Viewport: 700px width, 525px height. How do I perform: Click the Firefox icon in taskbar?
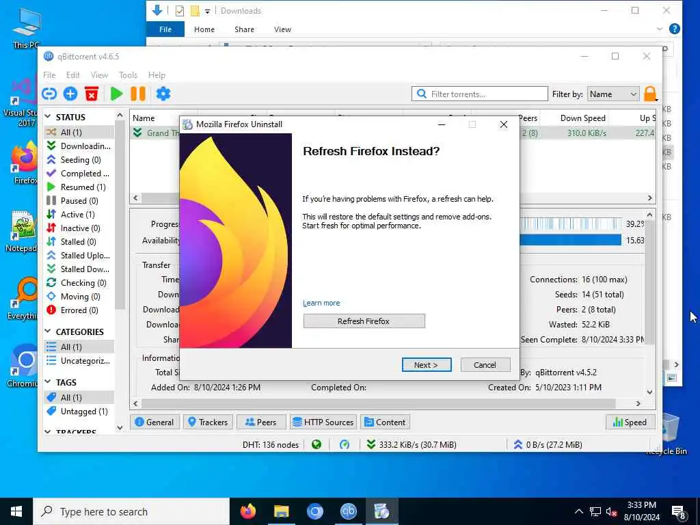pyautogui.click(x=247, y=511)
